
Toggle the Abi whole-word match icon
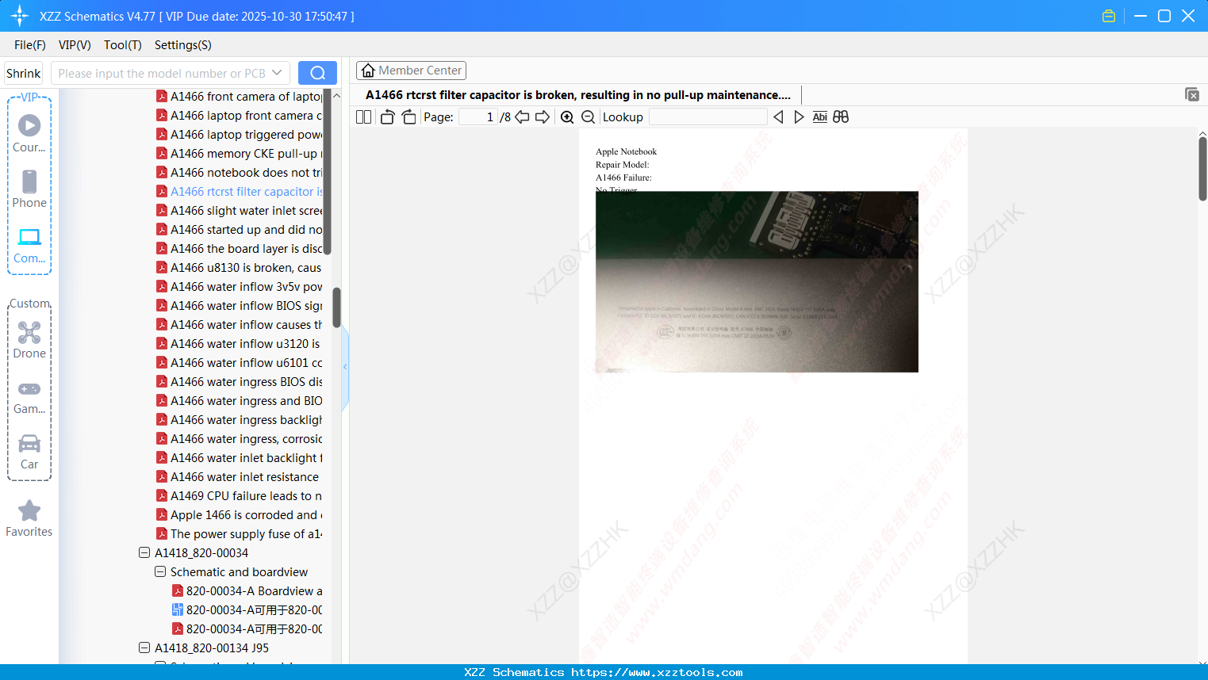click(820, 117)
